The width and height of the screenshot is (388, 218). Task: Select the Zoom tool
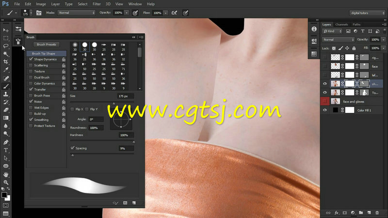click(x=6, y=183)
